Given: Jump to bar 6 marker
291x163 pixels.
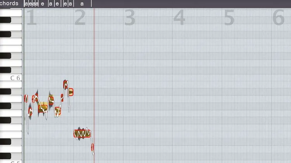Looking at the screenshot, I should (278, 17).
